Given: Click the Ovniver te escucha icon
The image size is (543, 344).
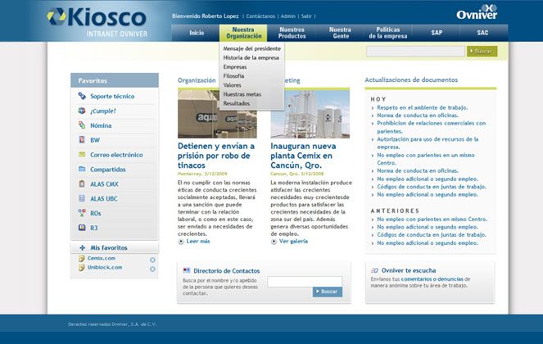Looking at the screenshot, I should (374, 270).
